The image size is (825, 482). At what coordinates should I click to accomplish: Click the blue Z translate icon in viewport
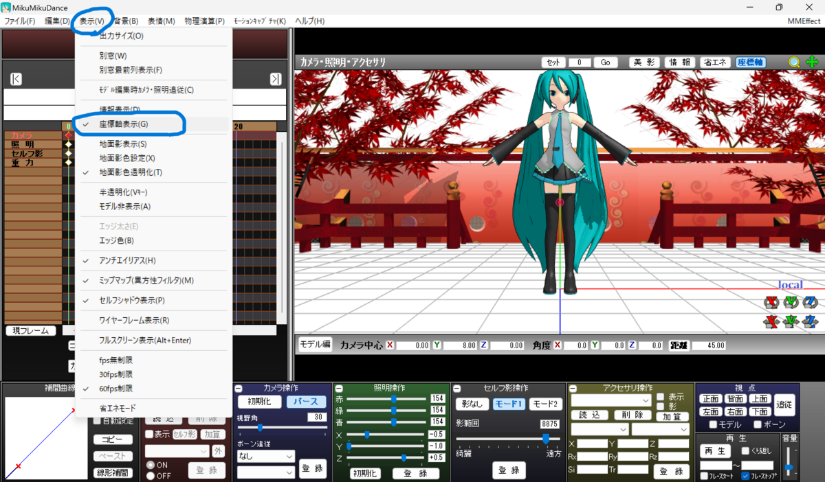click(811, 321)
